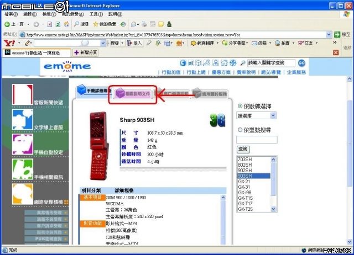Open the Mail toolbar icon

click(x=134, y=24)
